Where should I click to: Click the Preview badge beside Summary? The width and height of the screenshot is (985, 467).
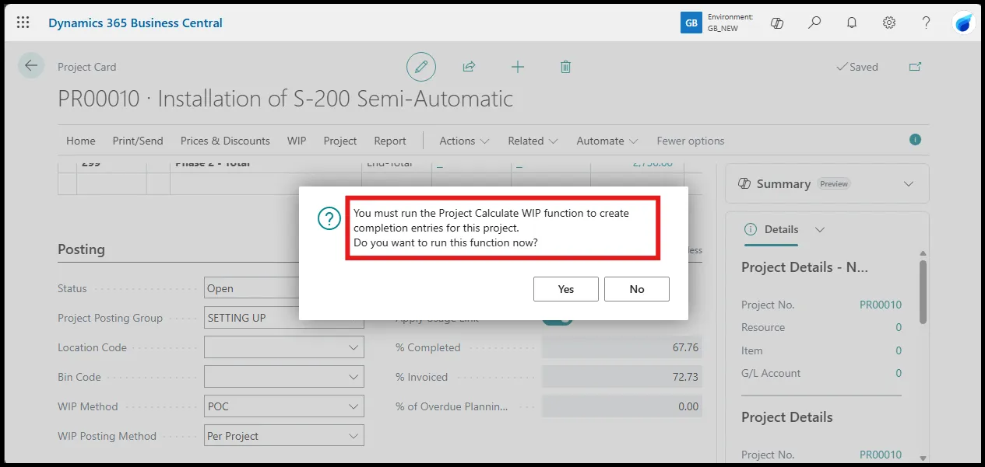[x=834, y=184]
